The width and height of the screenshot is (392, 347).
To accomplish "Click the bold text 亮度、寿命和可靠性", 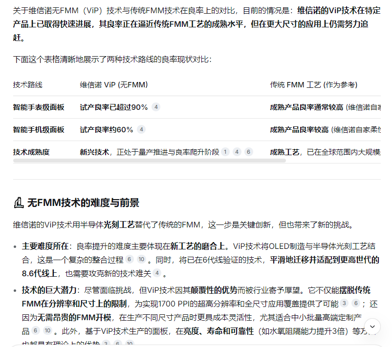I will click(x=219, y=331).
